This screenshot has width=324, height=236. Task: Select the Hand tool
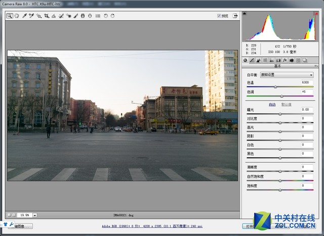tap(16, 16)
